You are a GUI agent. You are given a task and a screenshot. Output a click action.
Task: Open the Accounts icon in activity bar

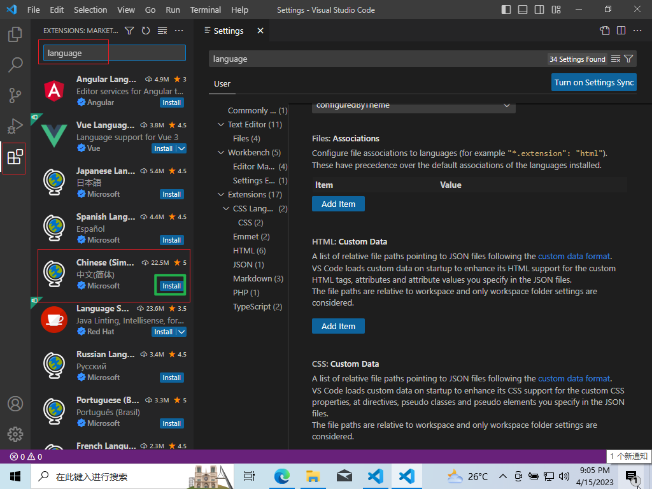pos(15,404)
